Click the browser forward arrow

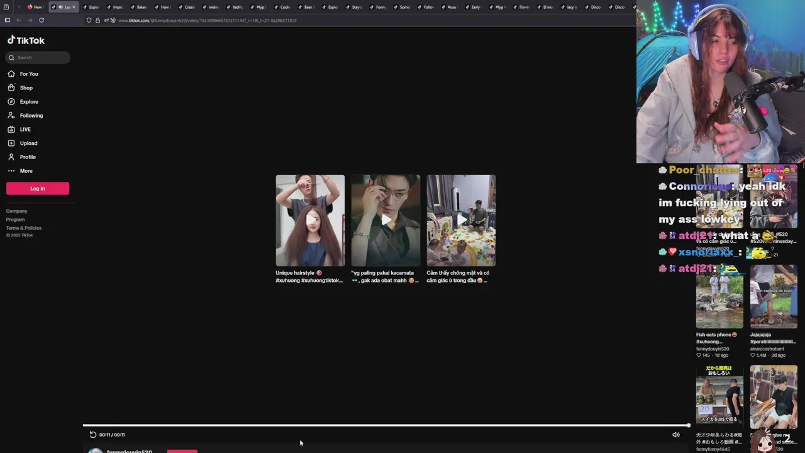[30, 20]
